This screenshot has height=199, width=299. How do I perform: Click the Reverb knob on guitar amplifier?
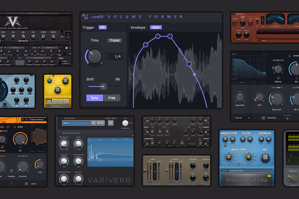tap(43, 36)
